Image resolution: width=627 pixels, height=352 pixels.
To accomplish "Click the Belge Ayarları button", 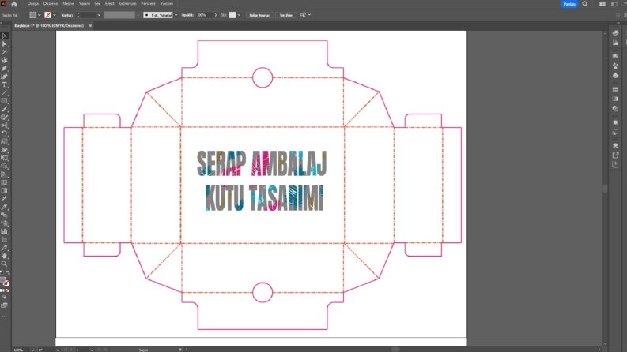I will tap(260, 15).
